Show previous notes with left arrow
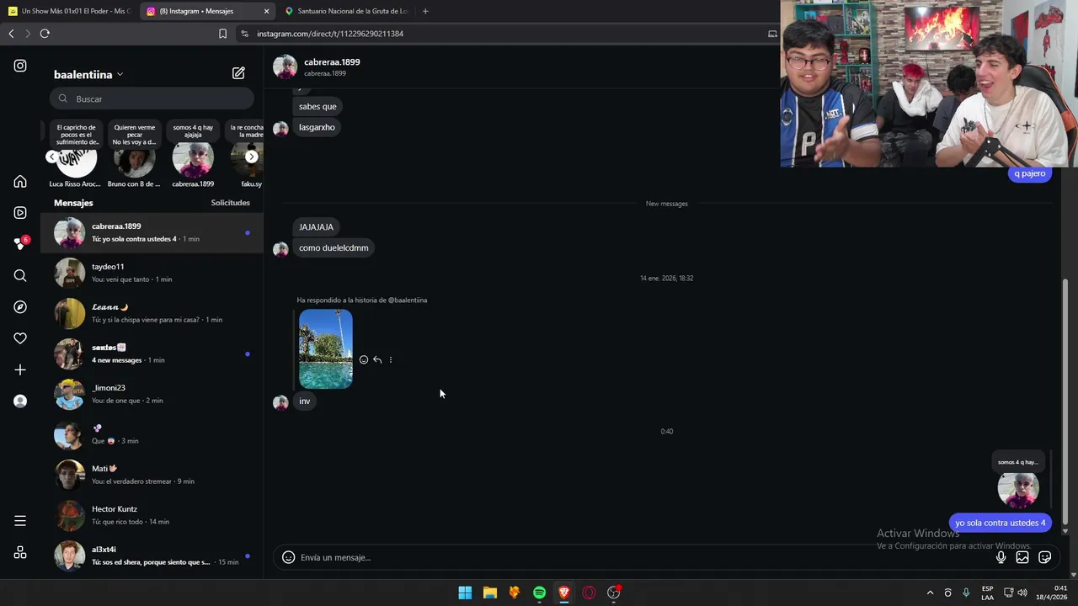Screen dimensions: 1078x606 (x=52, y=157)
